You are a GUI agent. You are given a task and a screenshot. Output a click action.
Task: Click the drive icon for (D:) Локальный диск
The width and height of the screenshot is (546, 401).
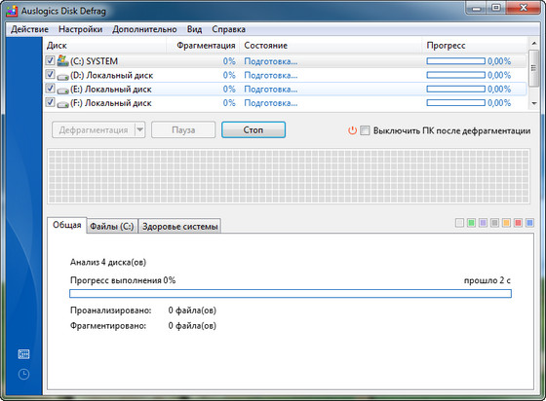62,76
